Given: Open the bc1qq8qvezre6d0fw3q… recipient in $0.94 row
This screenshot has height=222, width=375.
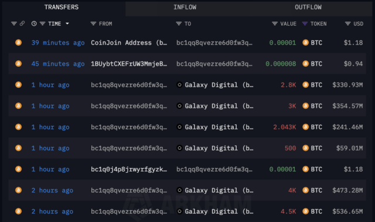Looking at the screenshot, I should click(x=214, y=64).
